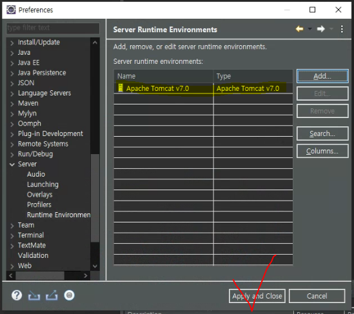The image size is (354, 314).
Task: Select Apache Tomcat v7.0 in Name column
Action: point(157,88)
